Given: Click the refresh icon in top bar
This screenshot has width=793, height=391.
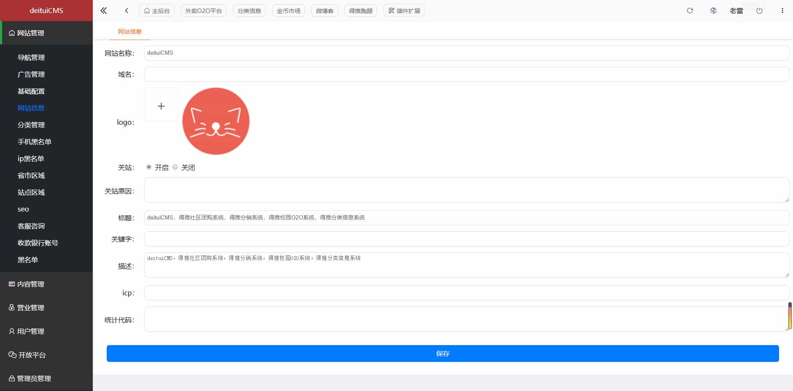Looking at the screenshot, I should point(690,11).
